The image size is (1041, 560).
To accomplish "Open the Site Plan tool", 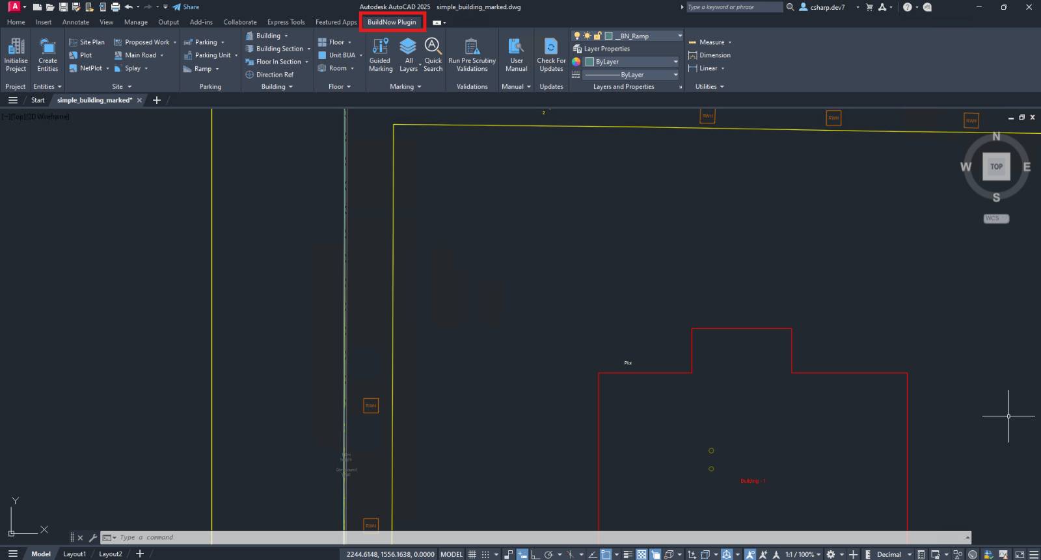I will point(87,42).
